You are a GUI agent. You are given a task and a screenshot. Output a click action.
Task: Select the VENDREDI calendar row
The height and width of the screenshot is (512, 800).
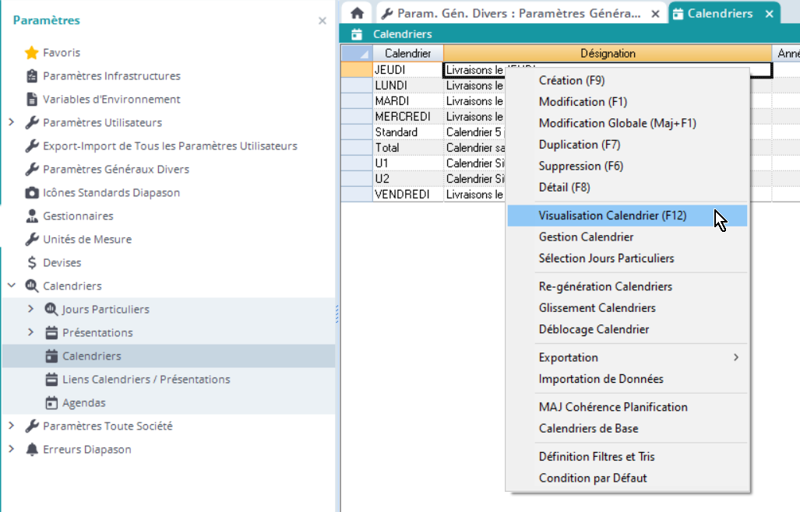(402, 195)
